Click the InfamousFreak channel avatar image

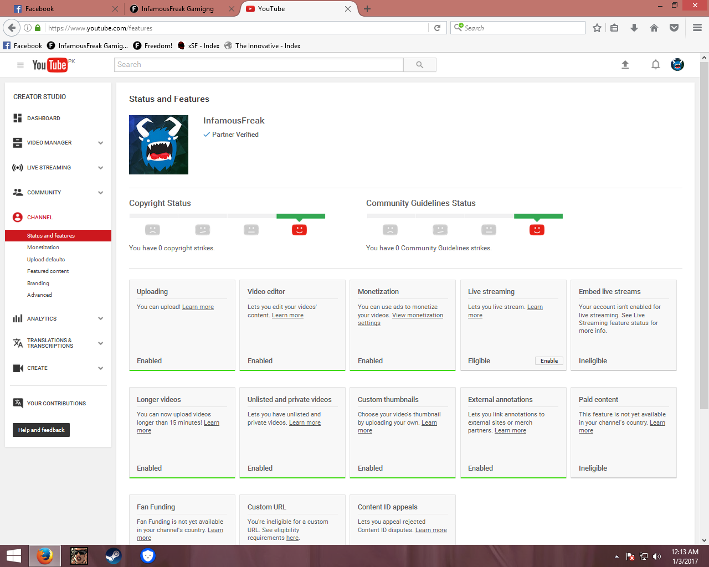pos(158,145)
